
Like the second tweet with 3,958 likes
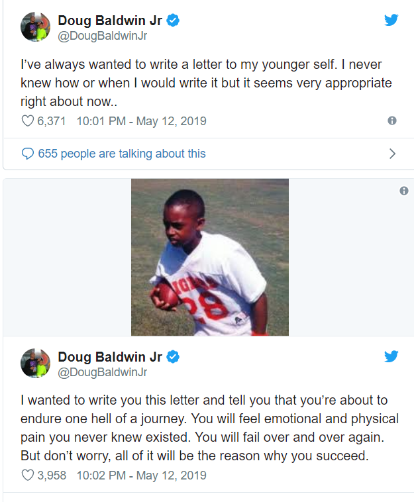click(28, 475)
